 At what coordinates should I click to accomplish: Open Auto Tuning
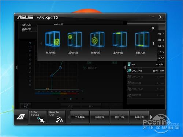point(38,117)
